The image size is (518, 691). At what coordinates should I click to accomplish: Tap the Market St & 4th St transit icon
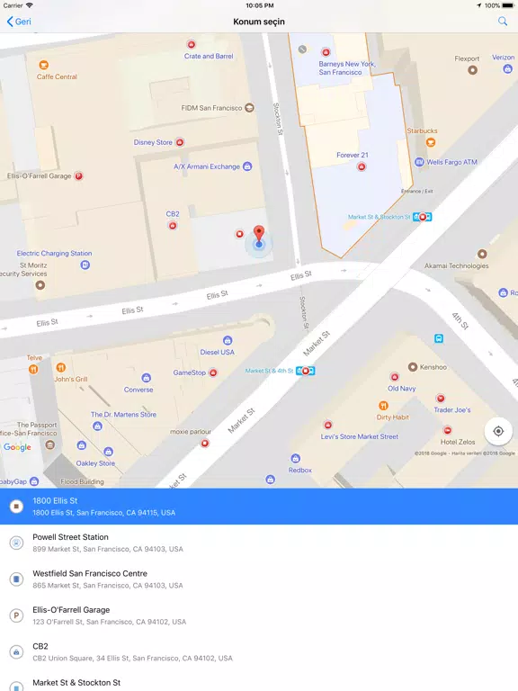pos(305,371)
